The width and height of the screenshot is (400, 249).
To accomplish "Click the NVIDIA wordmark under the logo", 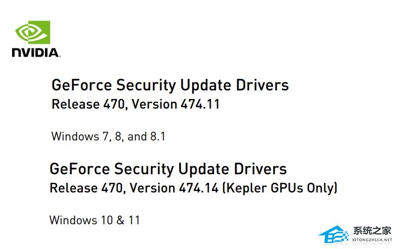I will [36, 53].
